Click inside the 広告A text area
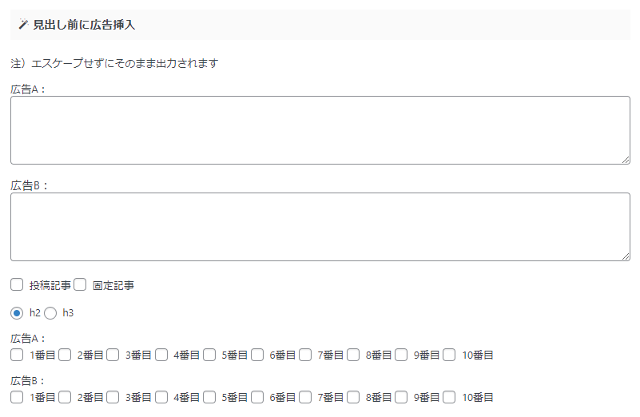The image size is (640, 417). coord(320,130)
